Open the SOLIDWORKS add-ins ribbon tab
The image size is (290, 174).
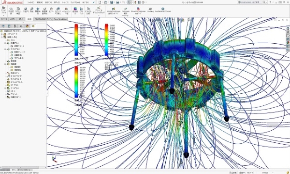pos(43,19)
